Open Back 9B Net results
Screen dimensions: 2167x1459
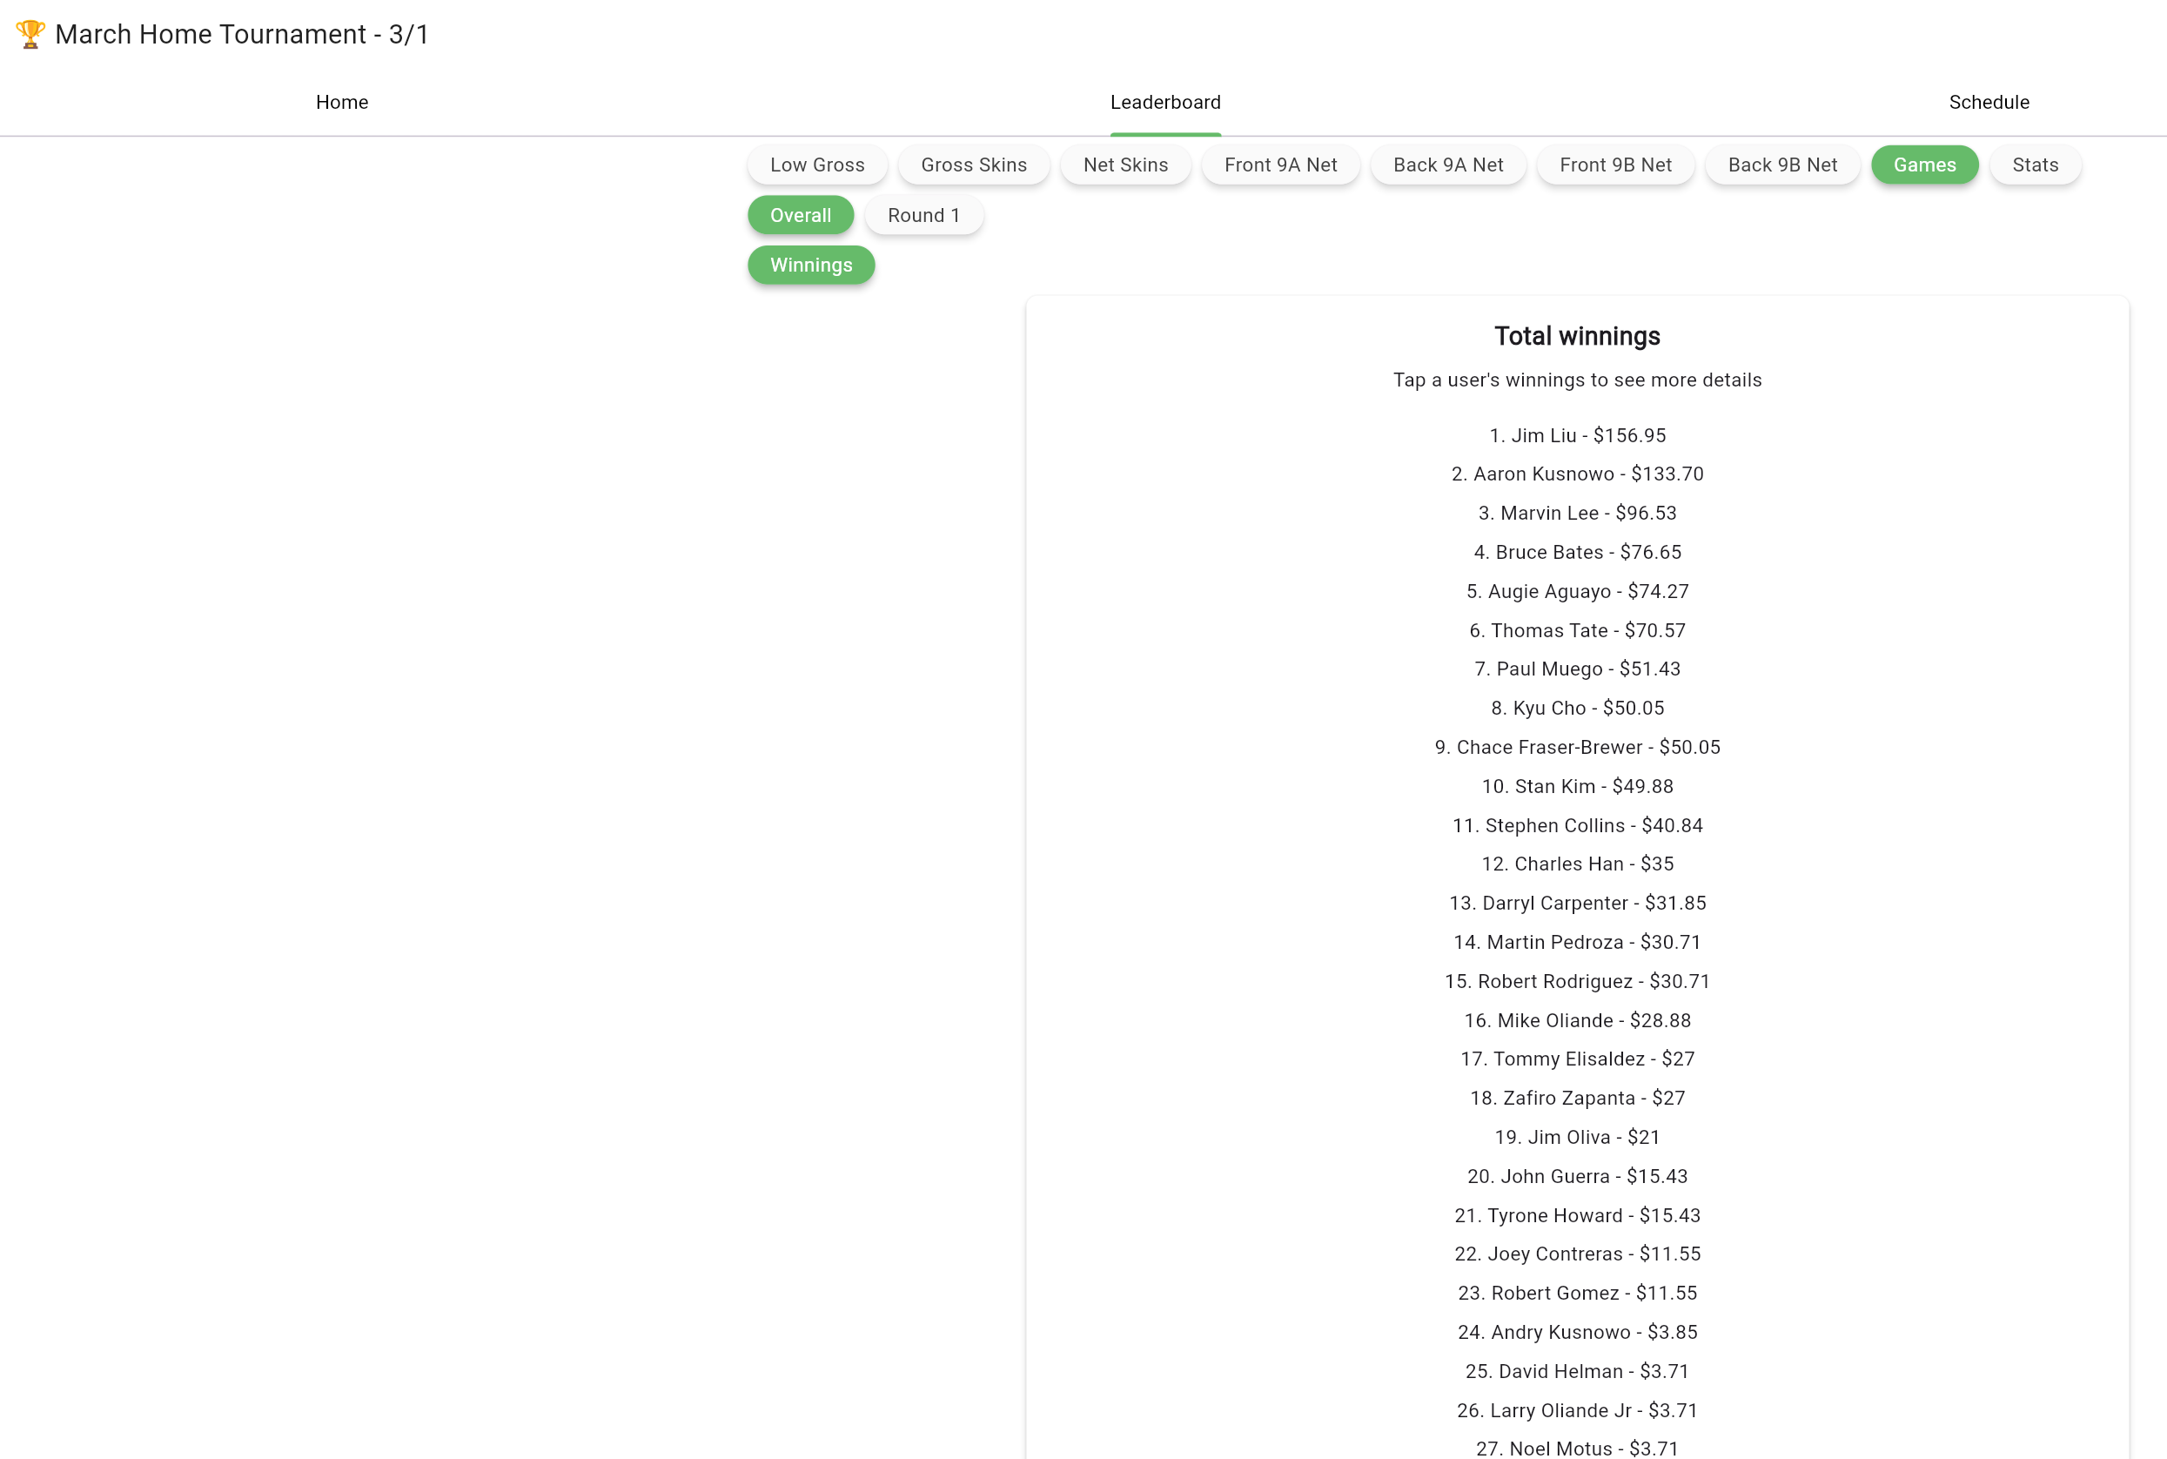tap(1782, 165)
